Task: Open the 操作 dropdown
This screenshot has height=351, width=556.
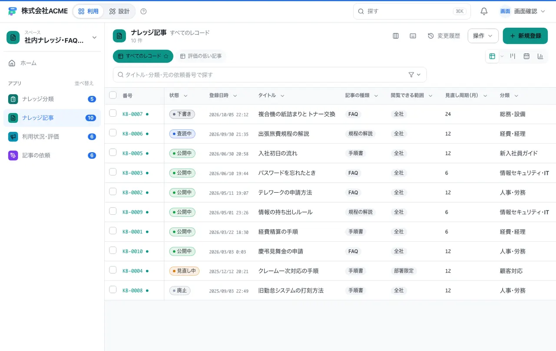Action: pos(483,36)
